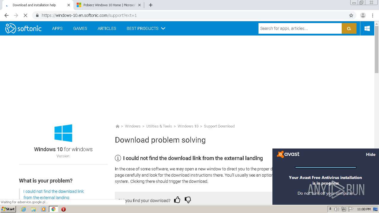Click the Start button

8,209
